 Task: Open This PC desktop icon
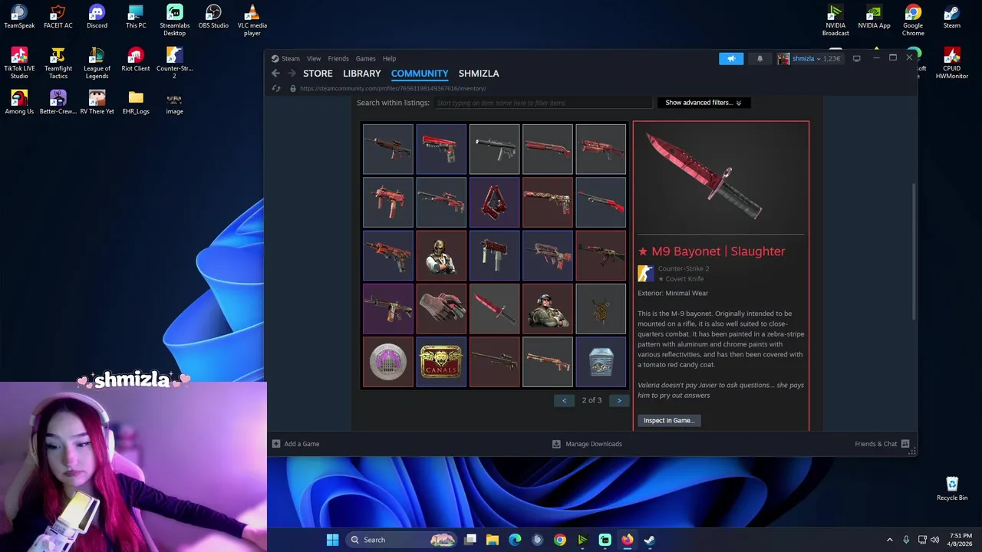[136, 17]
